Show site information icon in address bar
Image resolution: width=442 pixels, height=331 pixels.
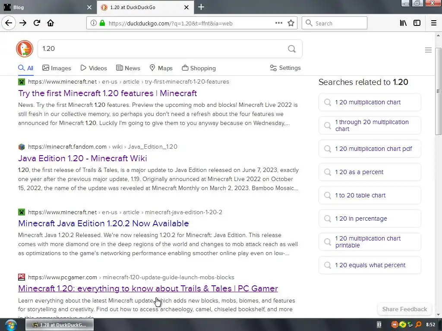click(x=93, y=23)
